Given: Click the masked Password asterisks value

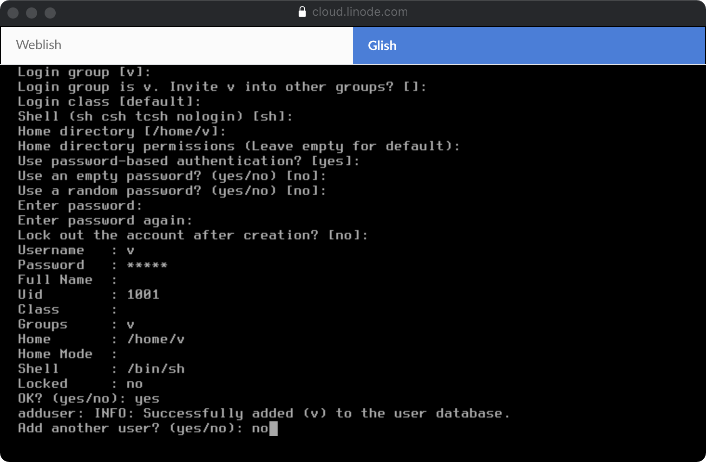Looking at the screenshot, I should (x=147, y=265).
